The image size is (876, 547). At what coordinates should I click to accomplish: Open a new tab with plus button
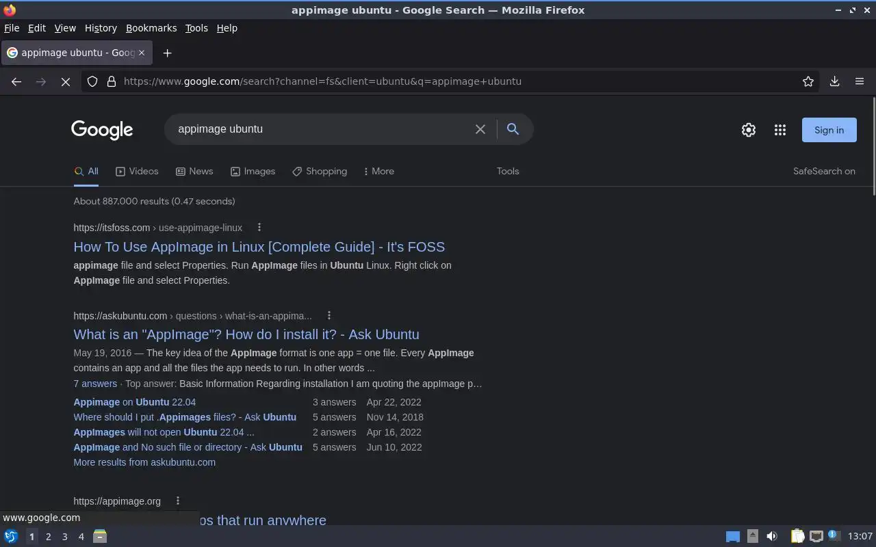[x=167, y=53]
